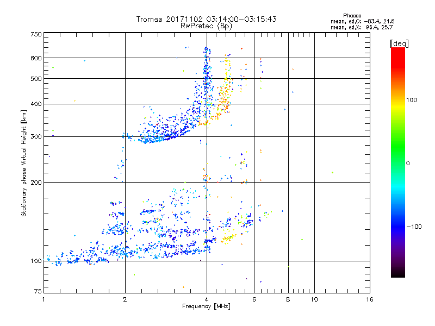Click the colorbar tick label '100'
The height and width of the screenshot is (326, 435).
(x=412, y=100)
